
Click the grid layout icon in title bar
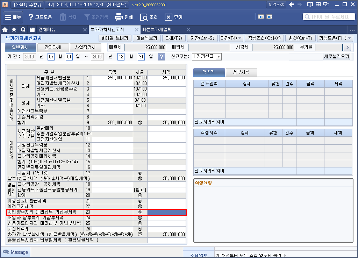point(318,4)
